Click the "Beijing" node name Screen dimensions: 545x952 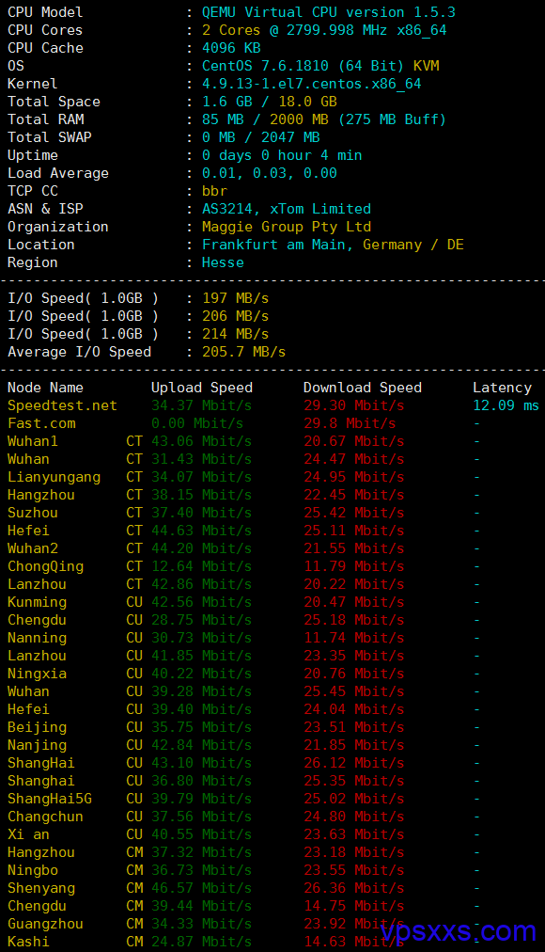click(37, 727)
